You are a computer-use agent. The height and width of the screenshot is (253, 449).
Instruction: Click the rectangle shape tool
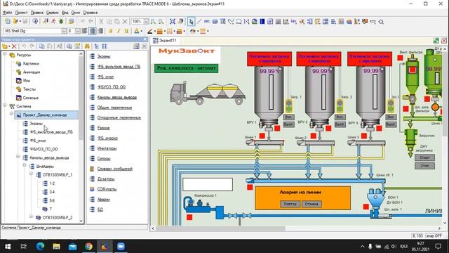tap(239, 22)
